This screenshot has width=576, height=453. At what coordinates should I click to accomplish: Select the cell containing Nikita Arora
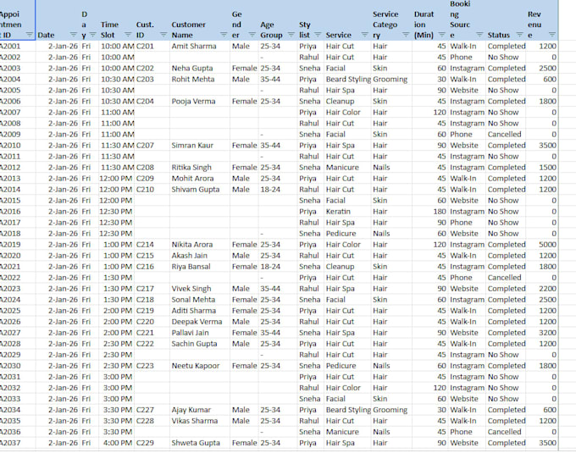(x=199, y=245)
